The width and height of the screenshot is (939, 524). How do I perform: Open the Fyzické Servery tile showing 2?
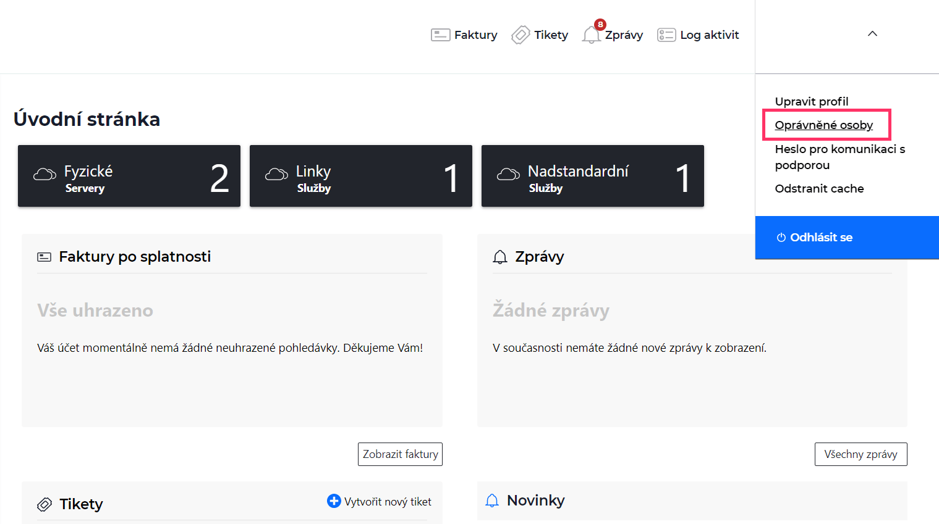coord(129,176)
